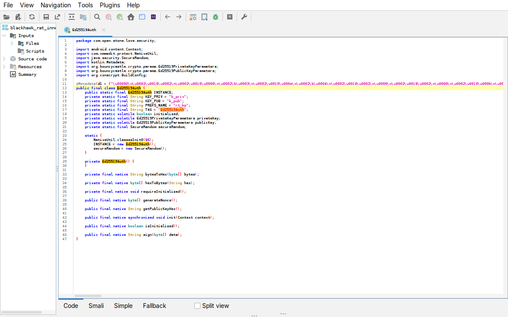Close the Ed25519Auth tab

click(104, 30)
